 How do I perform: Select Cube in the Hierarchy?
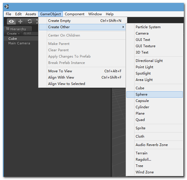21,39
